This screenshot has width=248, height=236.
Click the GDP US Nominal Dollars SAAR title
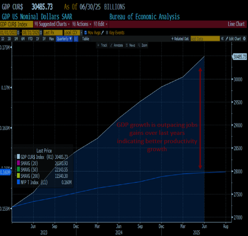coord(37,17)
